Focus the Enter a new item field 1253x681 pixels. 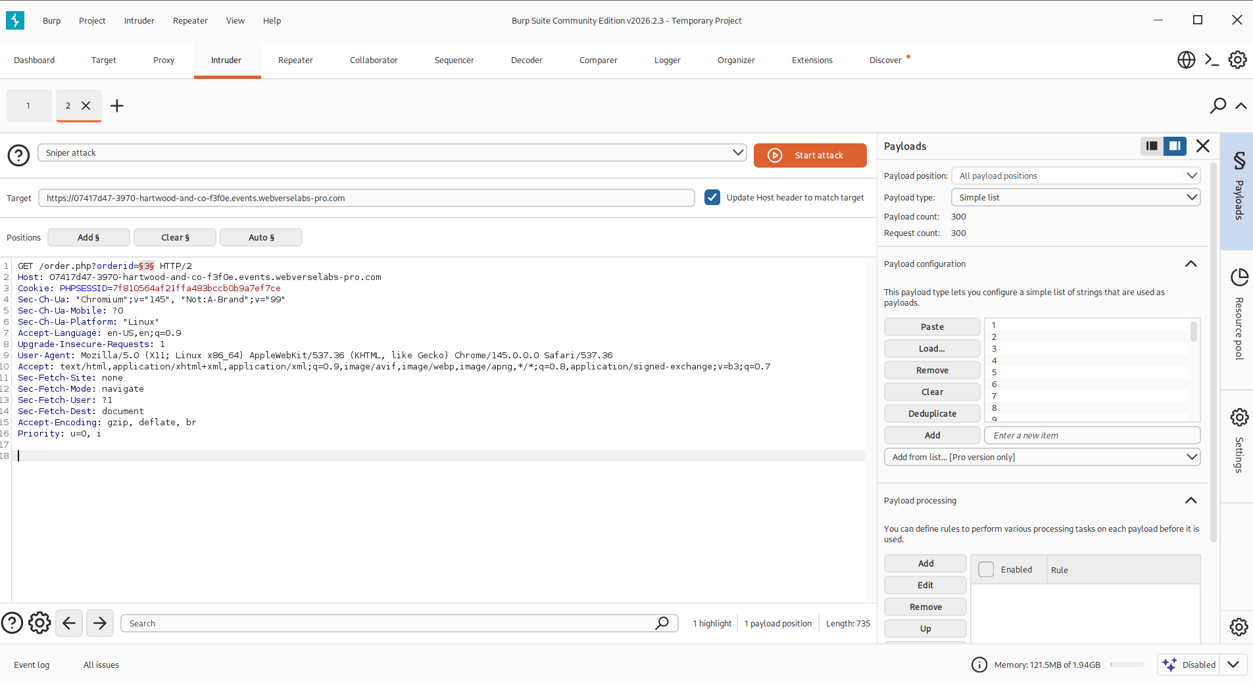1092,435
